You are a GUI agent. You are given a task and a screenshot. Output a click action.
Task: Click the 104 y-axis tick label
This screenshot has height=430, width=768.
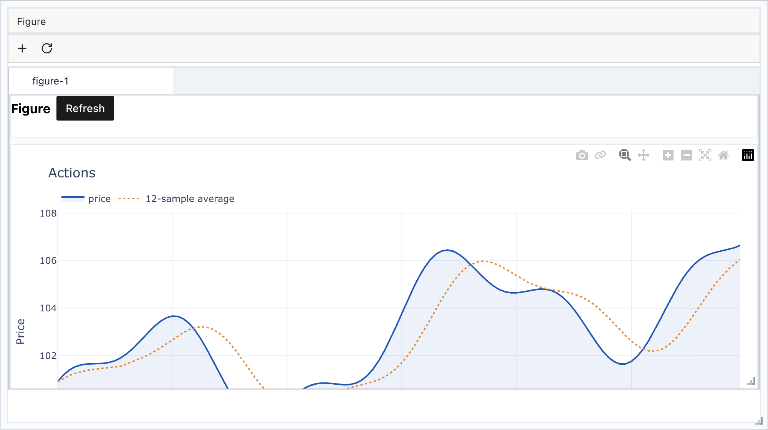pyautogui.click(x=48, y=308)
